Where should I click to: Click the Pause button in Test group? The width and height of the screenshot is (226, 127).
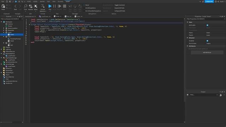(x=54, y=6)
